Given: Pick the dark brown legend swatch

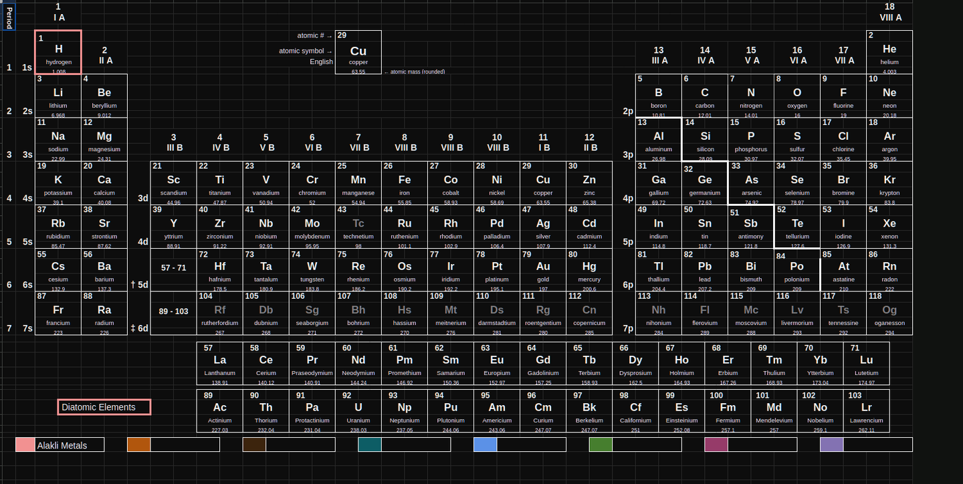Looking at the screenshot, I should click(254, 445).
